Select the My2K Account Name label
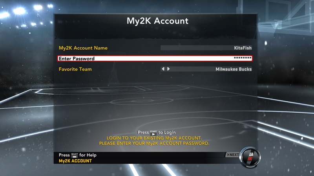The height and width of the screenshot is (176, 314). [83, 48]
